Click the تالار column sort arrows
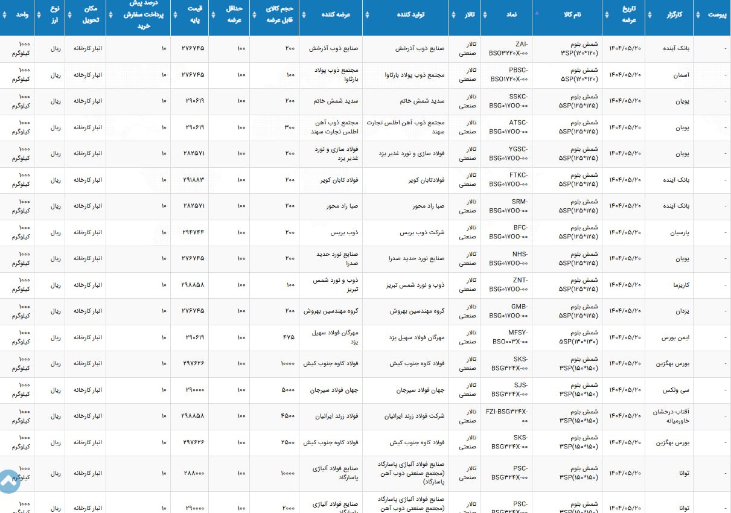This screenshot has width=731, height=513. [x=455, y=15]
